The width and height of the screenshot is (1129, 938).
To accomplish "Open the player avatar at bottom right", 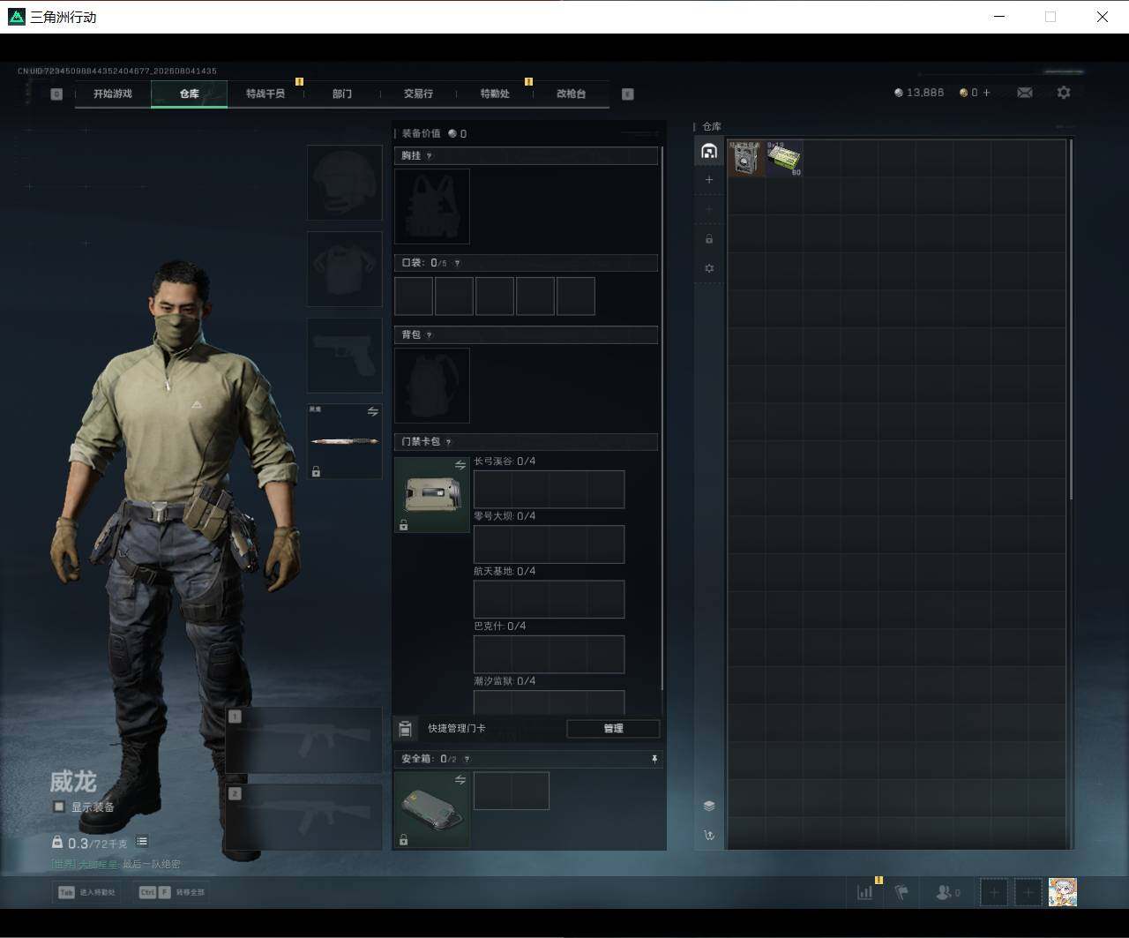I will click(x=1063, y=892).
